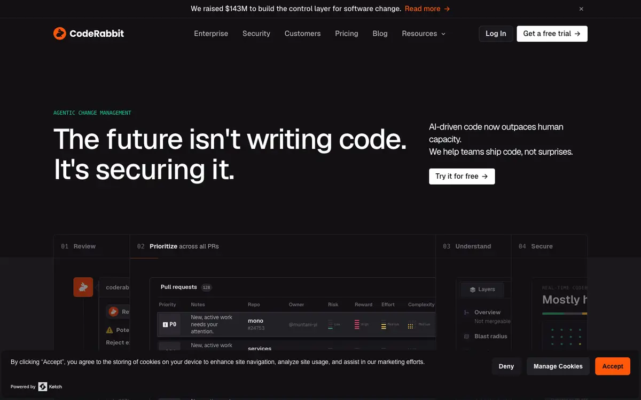641x400 pixels.
Task: Click the CodeRabbit logo icon
Action: [60, 34]
